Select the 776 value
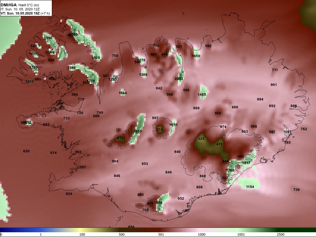 156,46
